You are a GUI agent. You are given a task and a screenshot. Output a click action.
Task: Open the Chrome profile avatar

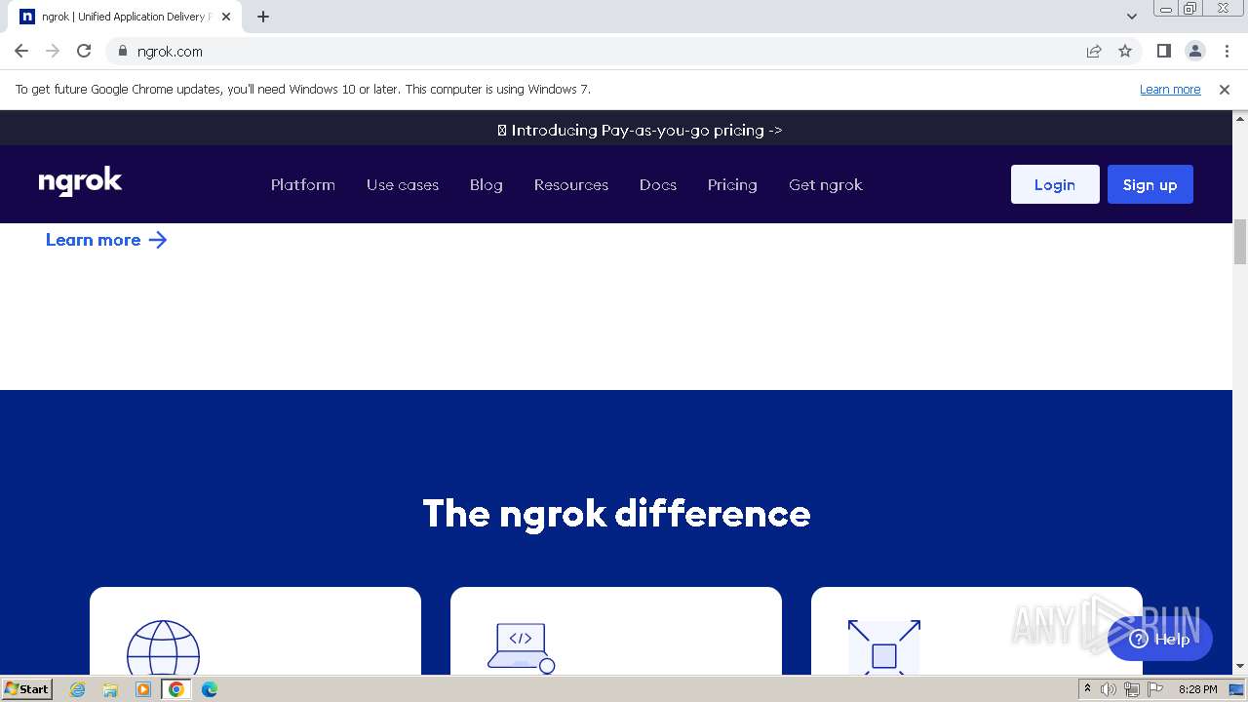point(1195,51)
